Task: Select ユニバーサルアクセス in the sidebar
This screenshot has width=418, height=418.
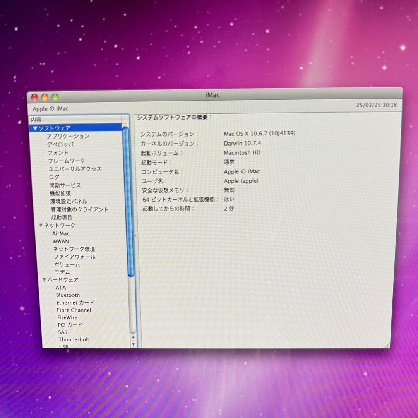Action: click(x=75, y=169)
